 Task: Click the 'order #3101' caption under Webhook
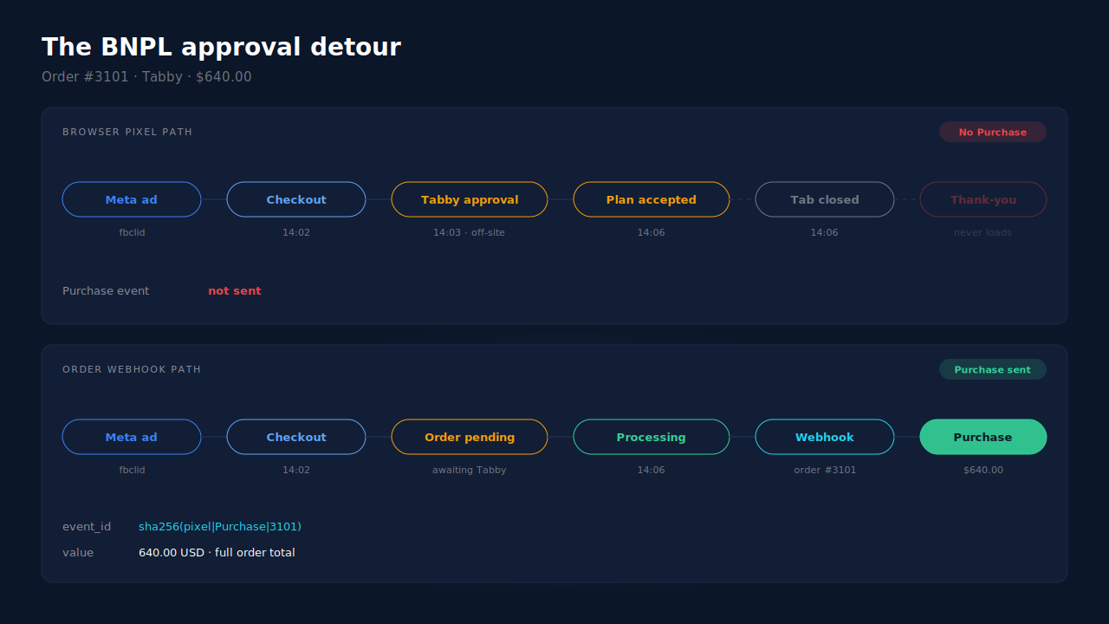click(825, 470)
